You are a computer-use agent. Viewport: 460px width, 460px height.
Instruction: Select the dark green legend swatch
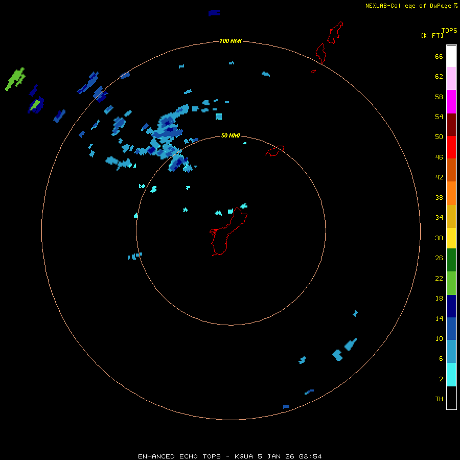click(x=451, y=260)
